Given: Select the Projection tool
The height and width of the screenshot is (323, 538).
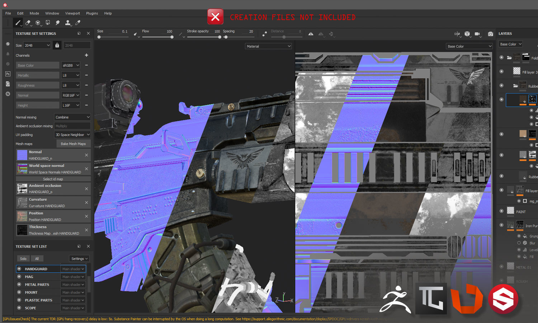Looking at the screenshot, I should (38, 23).
